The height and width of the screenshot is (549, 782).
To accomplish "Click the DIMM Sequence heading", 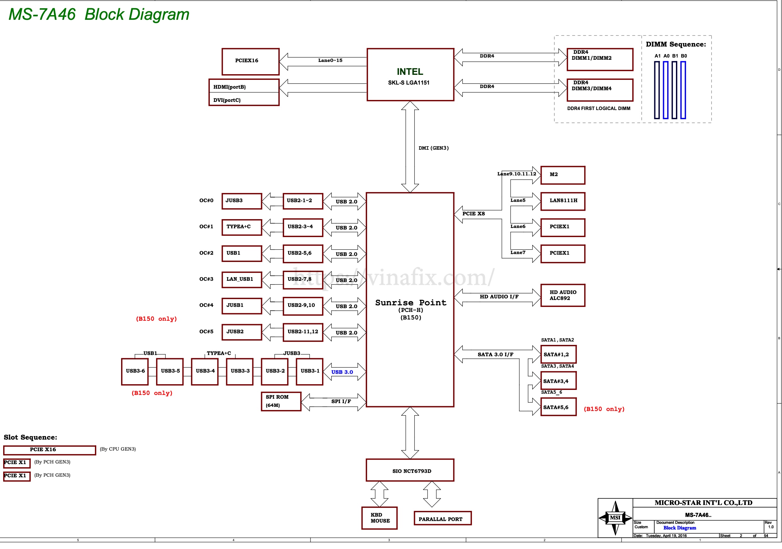I will click(x=676, y=44).
